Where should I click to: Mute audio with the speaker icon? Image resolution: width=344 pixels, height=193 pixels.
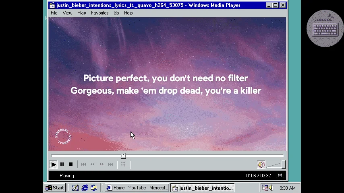click(x=261, y=164)
